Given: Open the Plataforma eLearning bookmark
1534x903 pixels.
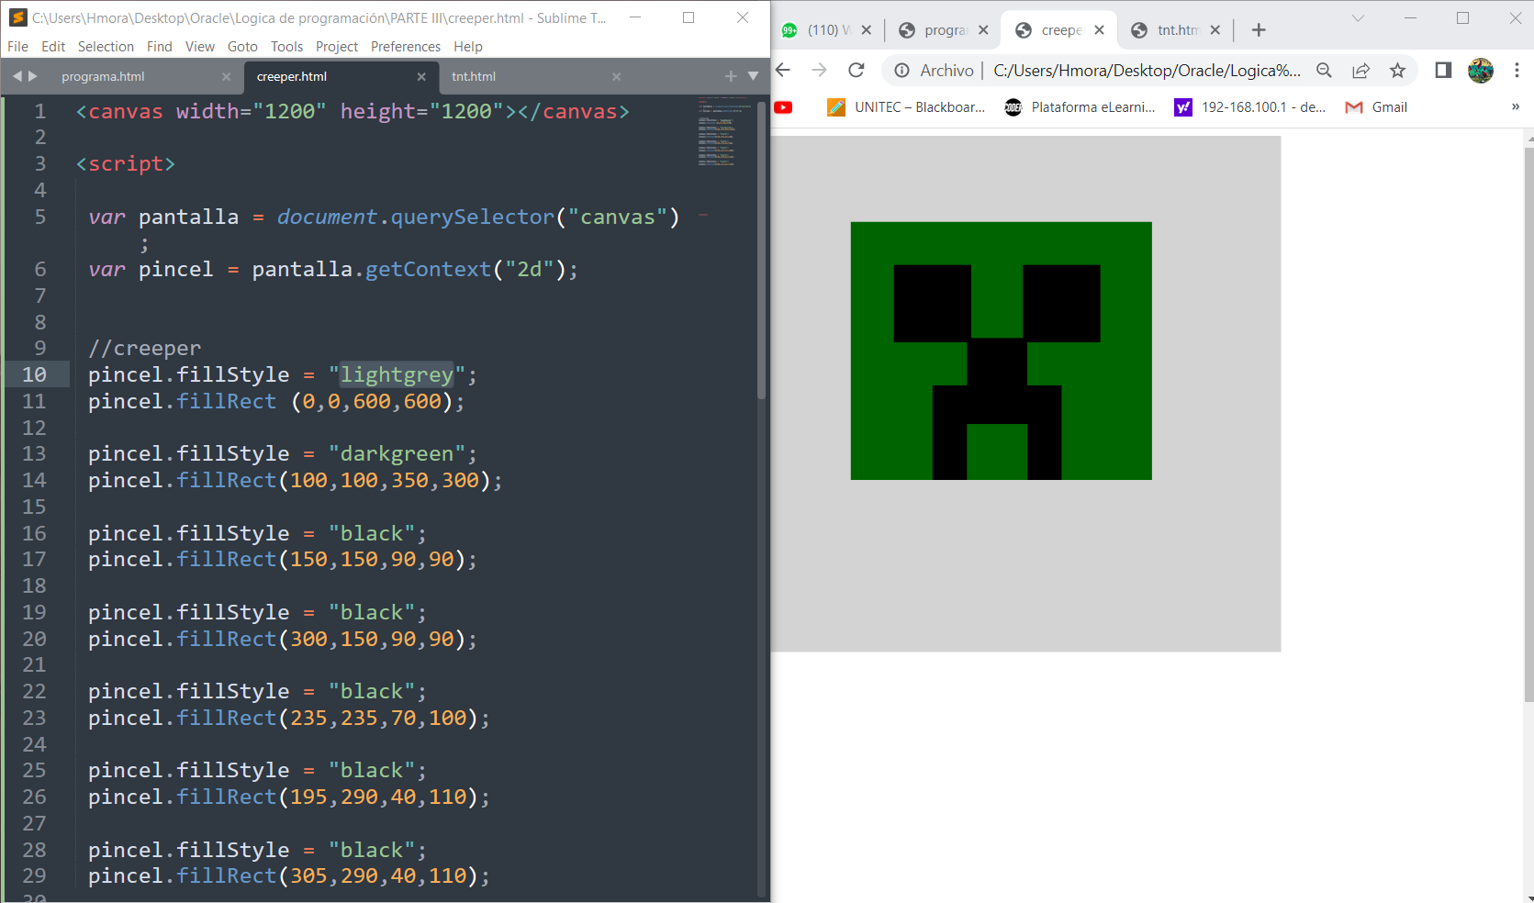Looking at the screenshot, I should (1080, 107).
